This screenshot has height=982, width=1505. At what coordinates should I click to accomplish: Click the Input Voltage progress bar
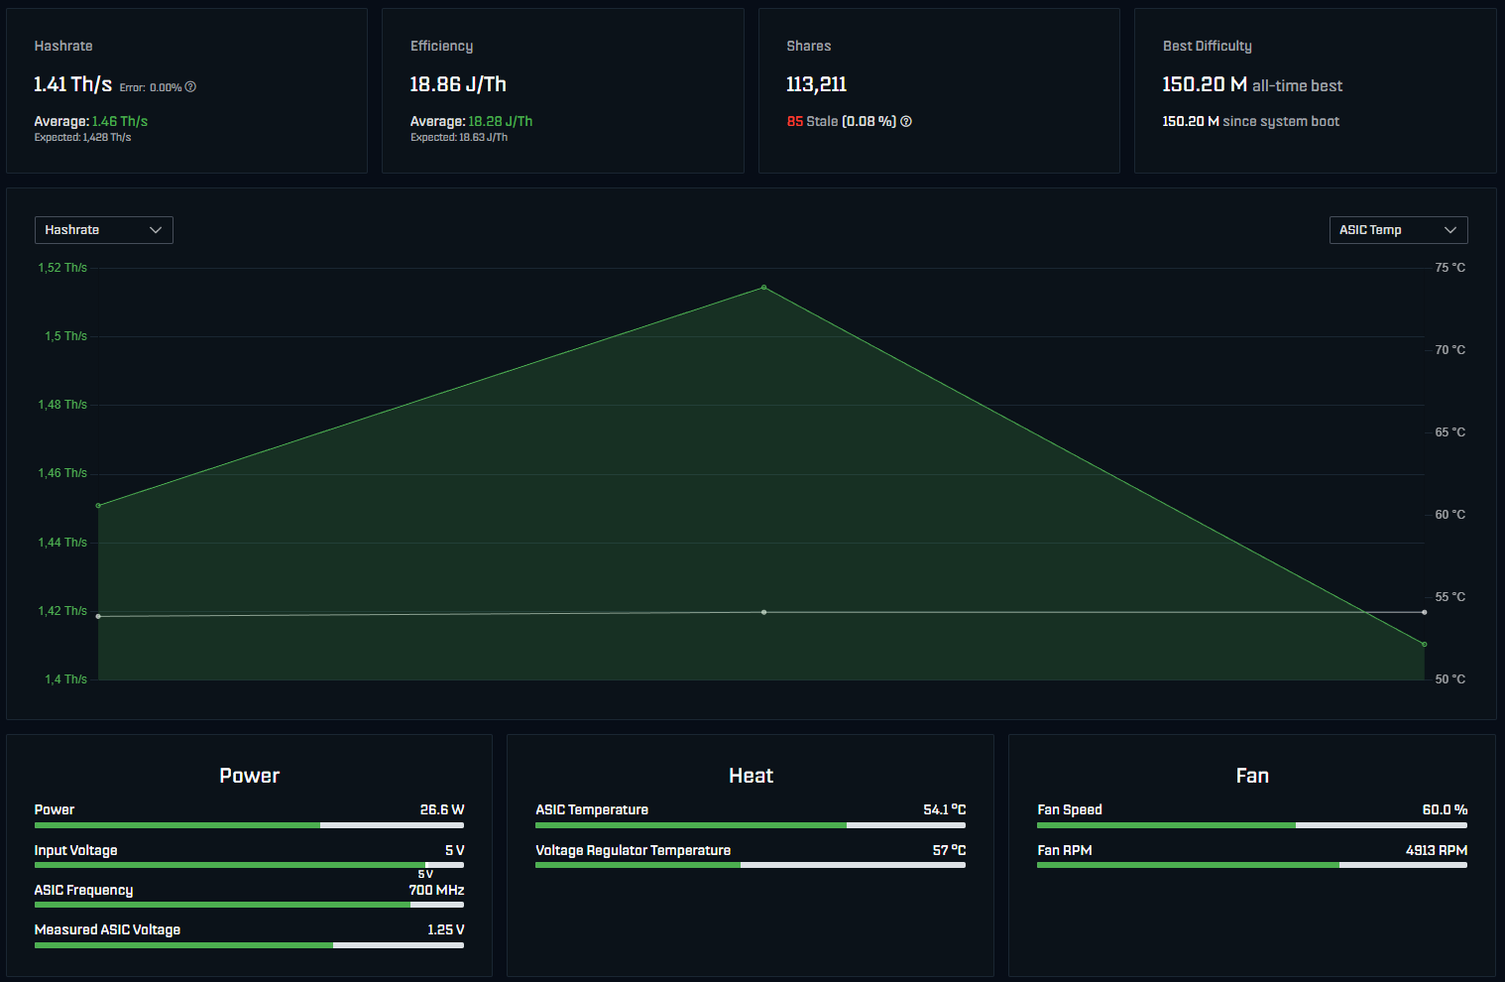(x=249, y=865)
